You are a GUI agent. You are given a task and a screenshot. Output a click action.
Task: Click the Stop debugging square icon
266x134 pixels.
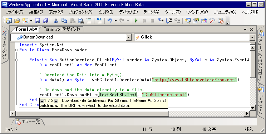coord(152,21)
